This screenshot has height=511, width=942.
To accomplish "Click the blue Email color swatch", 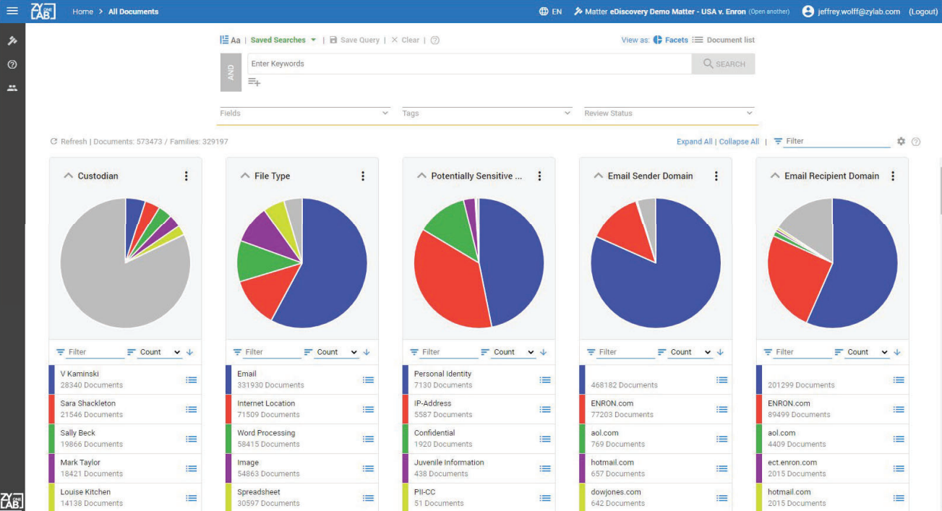I will point(228,379).
